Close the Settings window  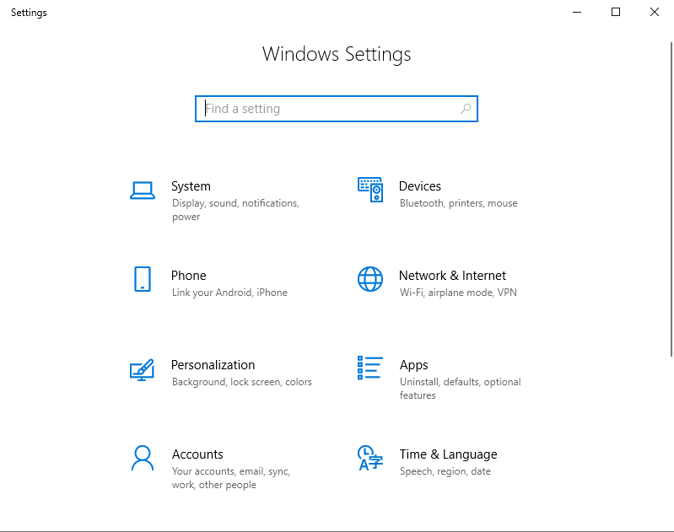pyautogui.click(x=655, y=12)
